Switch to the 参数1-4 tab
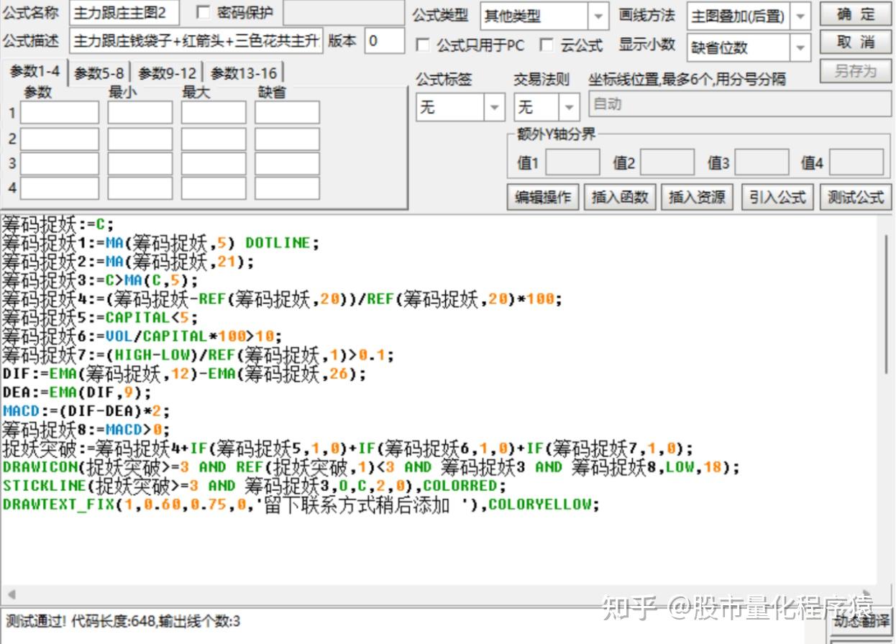Screen dimensions: 896x644 pyautogui.click(x=35, y=71)
